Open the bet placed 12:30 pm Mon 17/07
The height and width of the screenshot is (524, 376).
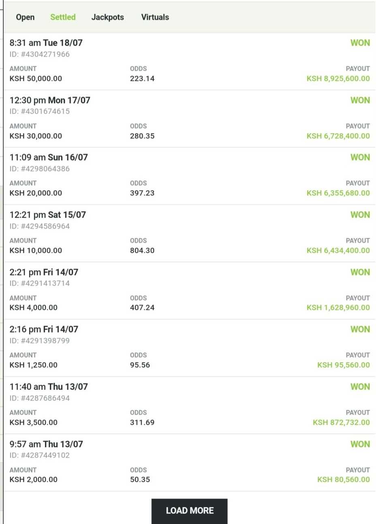coord(50,100)
